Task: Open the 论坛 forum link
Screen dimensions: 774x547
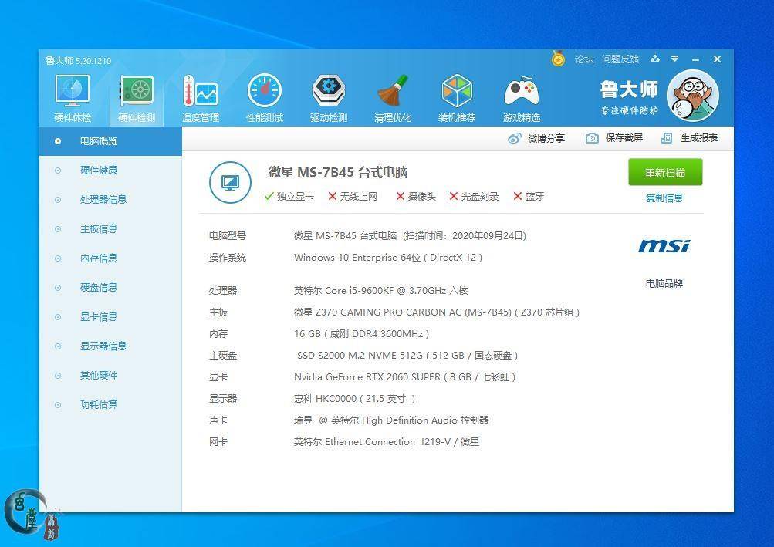Action: click(583, 59)
